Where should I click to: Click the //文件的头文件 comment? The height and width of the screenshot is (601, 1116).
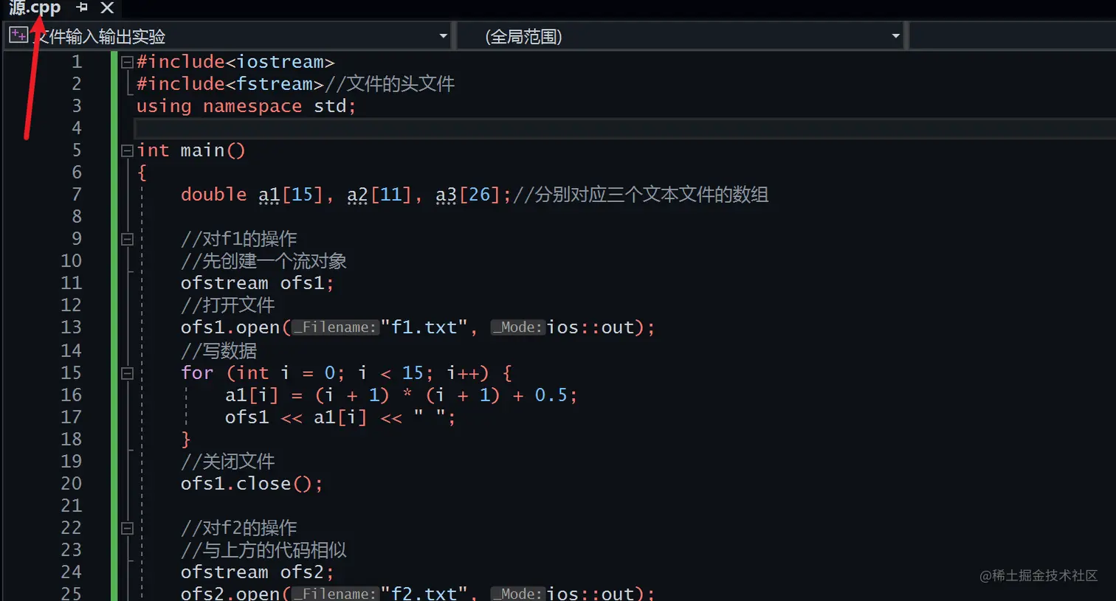click(390, 84)
